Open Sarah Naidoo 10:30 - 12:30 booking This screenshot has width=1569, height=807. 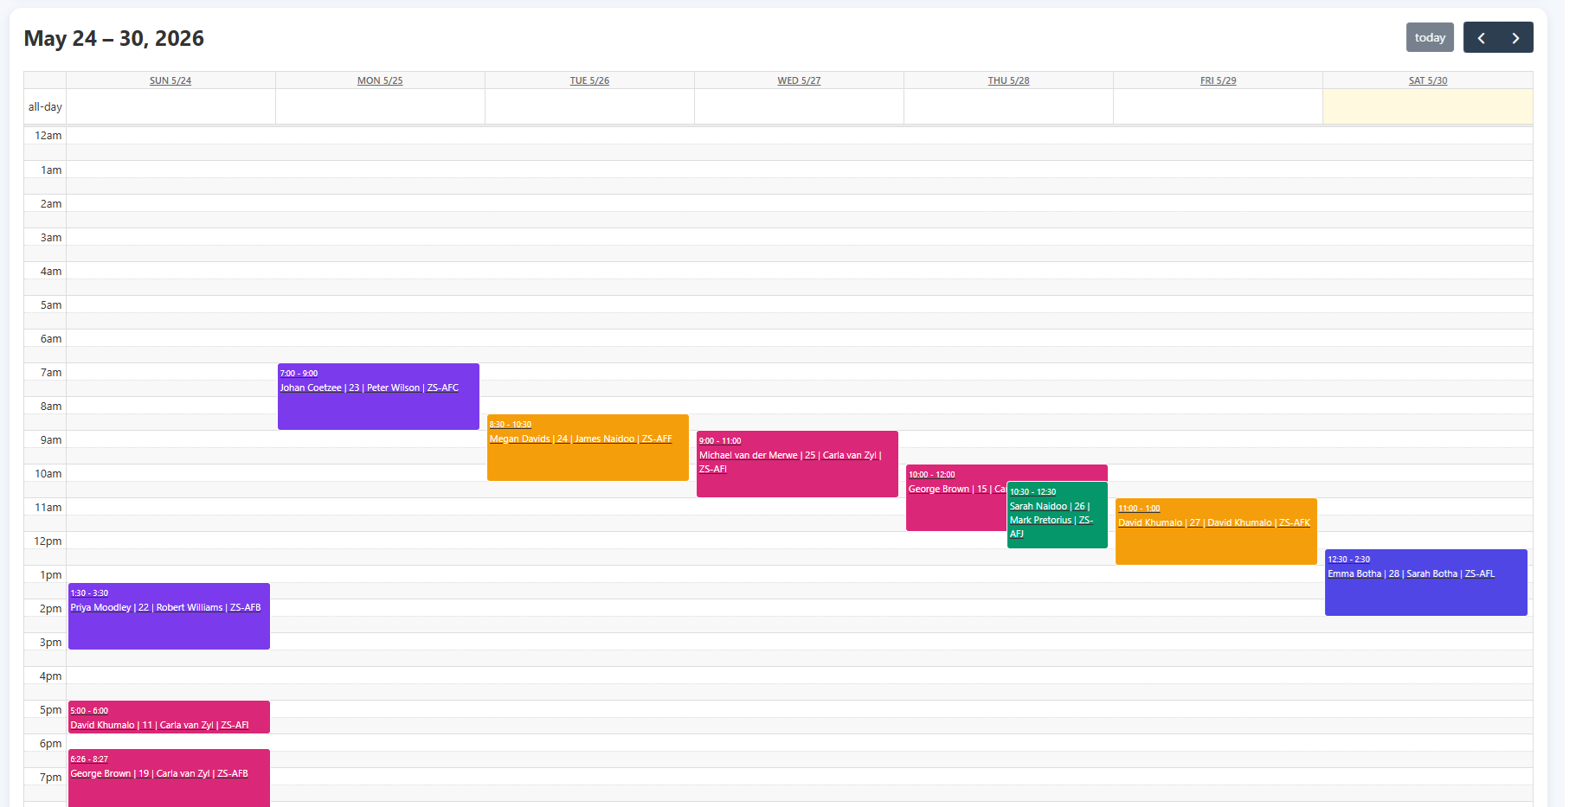click(1057, 515)
